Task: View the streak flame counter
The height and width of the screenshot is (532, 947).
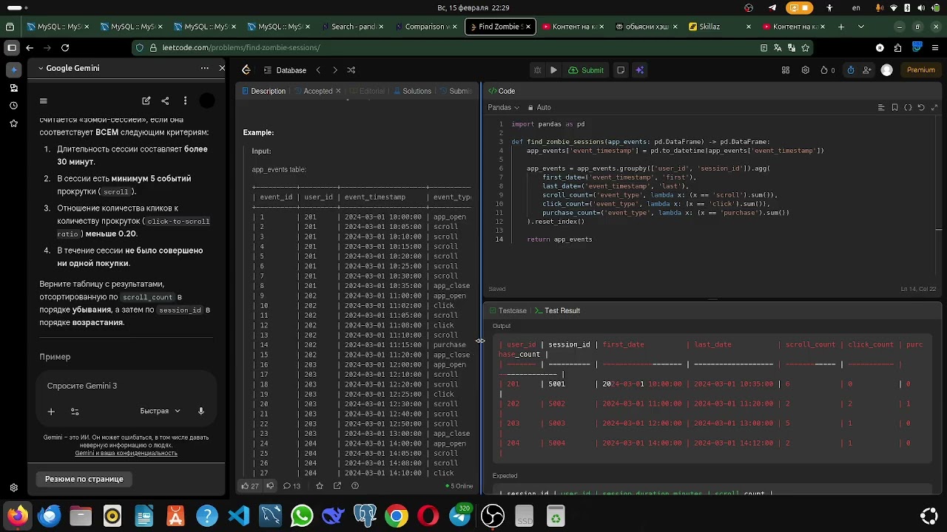Action: (827, 70)
